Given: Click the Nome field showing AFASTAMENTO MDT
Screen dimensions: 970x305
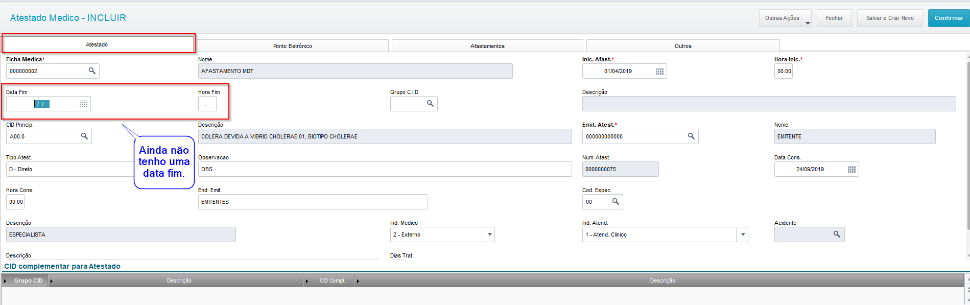Looking at the screenshot, I should point(356,71).
